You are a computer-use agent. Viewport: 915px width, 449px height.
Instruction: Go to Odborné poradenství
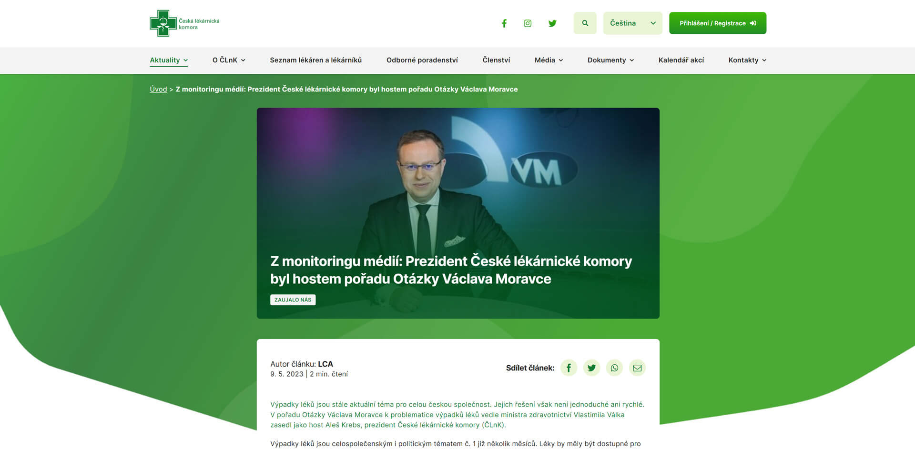(x=422, y=60)
